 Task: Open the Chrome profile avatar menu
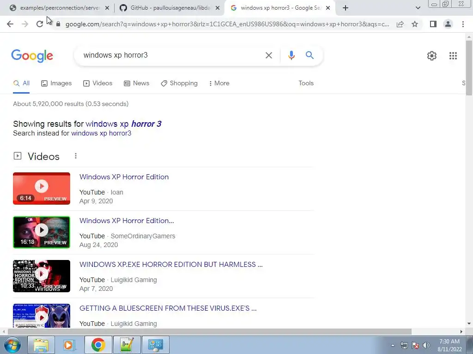pyautogui.click(x=448, y=24)
